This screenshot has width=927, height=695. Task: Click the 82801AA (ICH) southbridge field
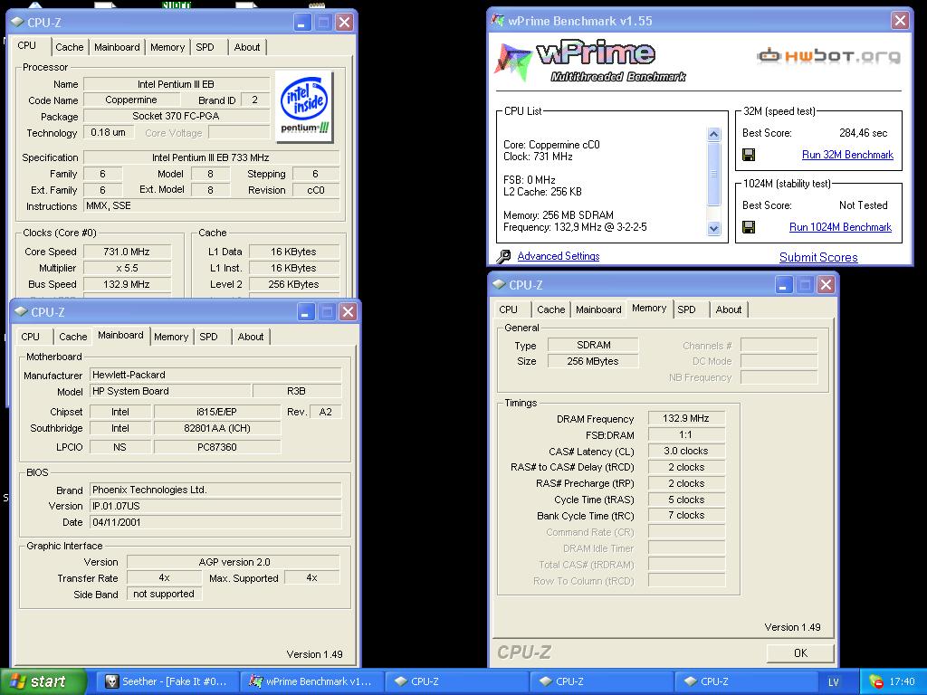(216, 428)
